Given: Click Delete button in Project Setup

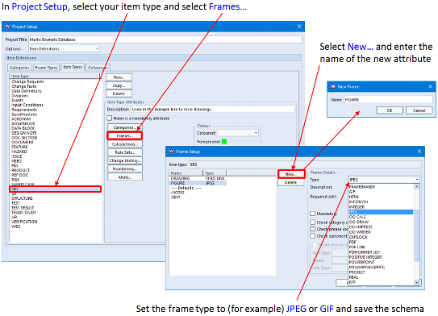Looking at the screenshot, I should tap(119, 94).
